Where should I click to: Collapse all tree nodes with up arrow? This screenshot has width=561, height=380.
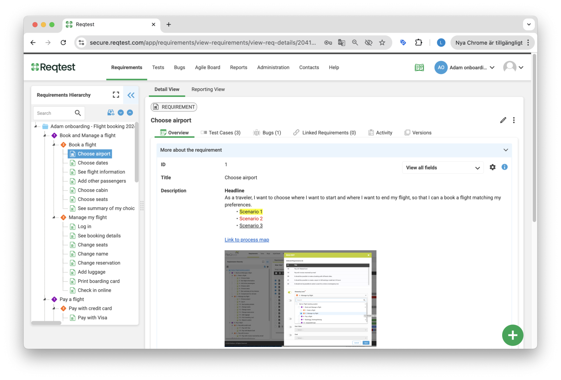130,113
